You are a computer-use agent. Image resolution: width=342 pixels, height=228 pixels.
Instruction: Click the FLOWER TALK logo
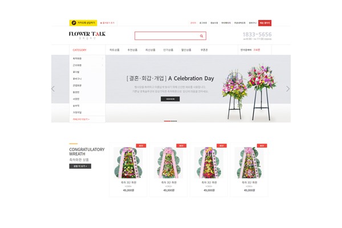click(x=87, y=35)
